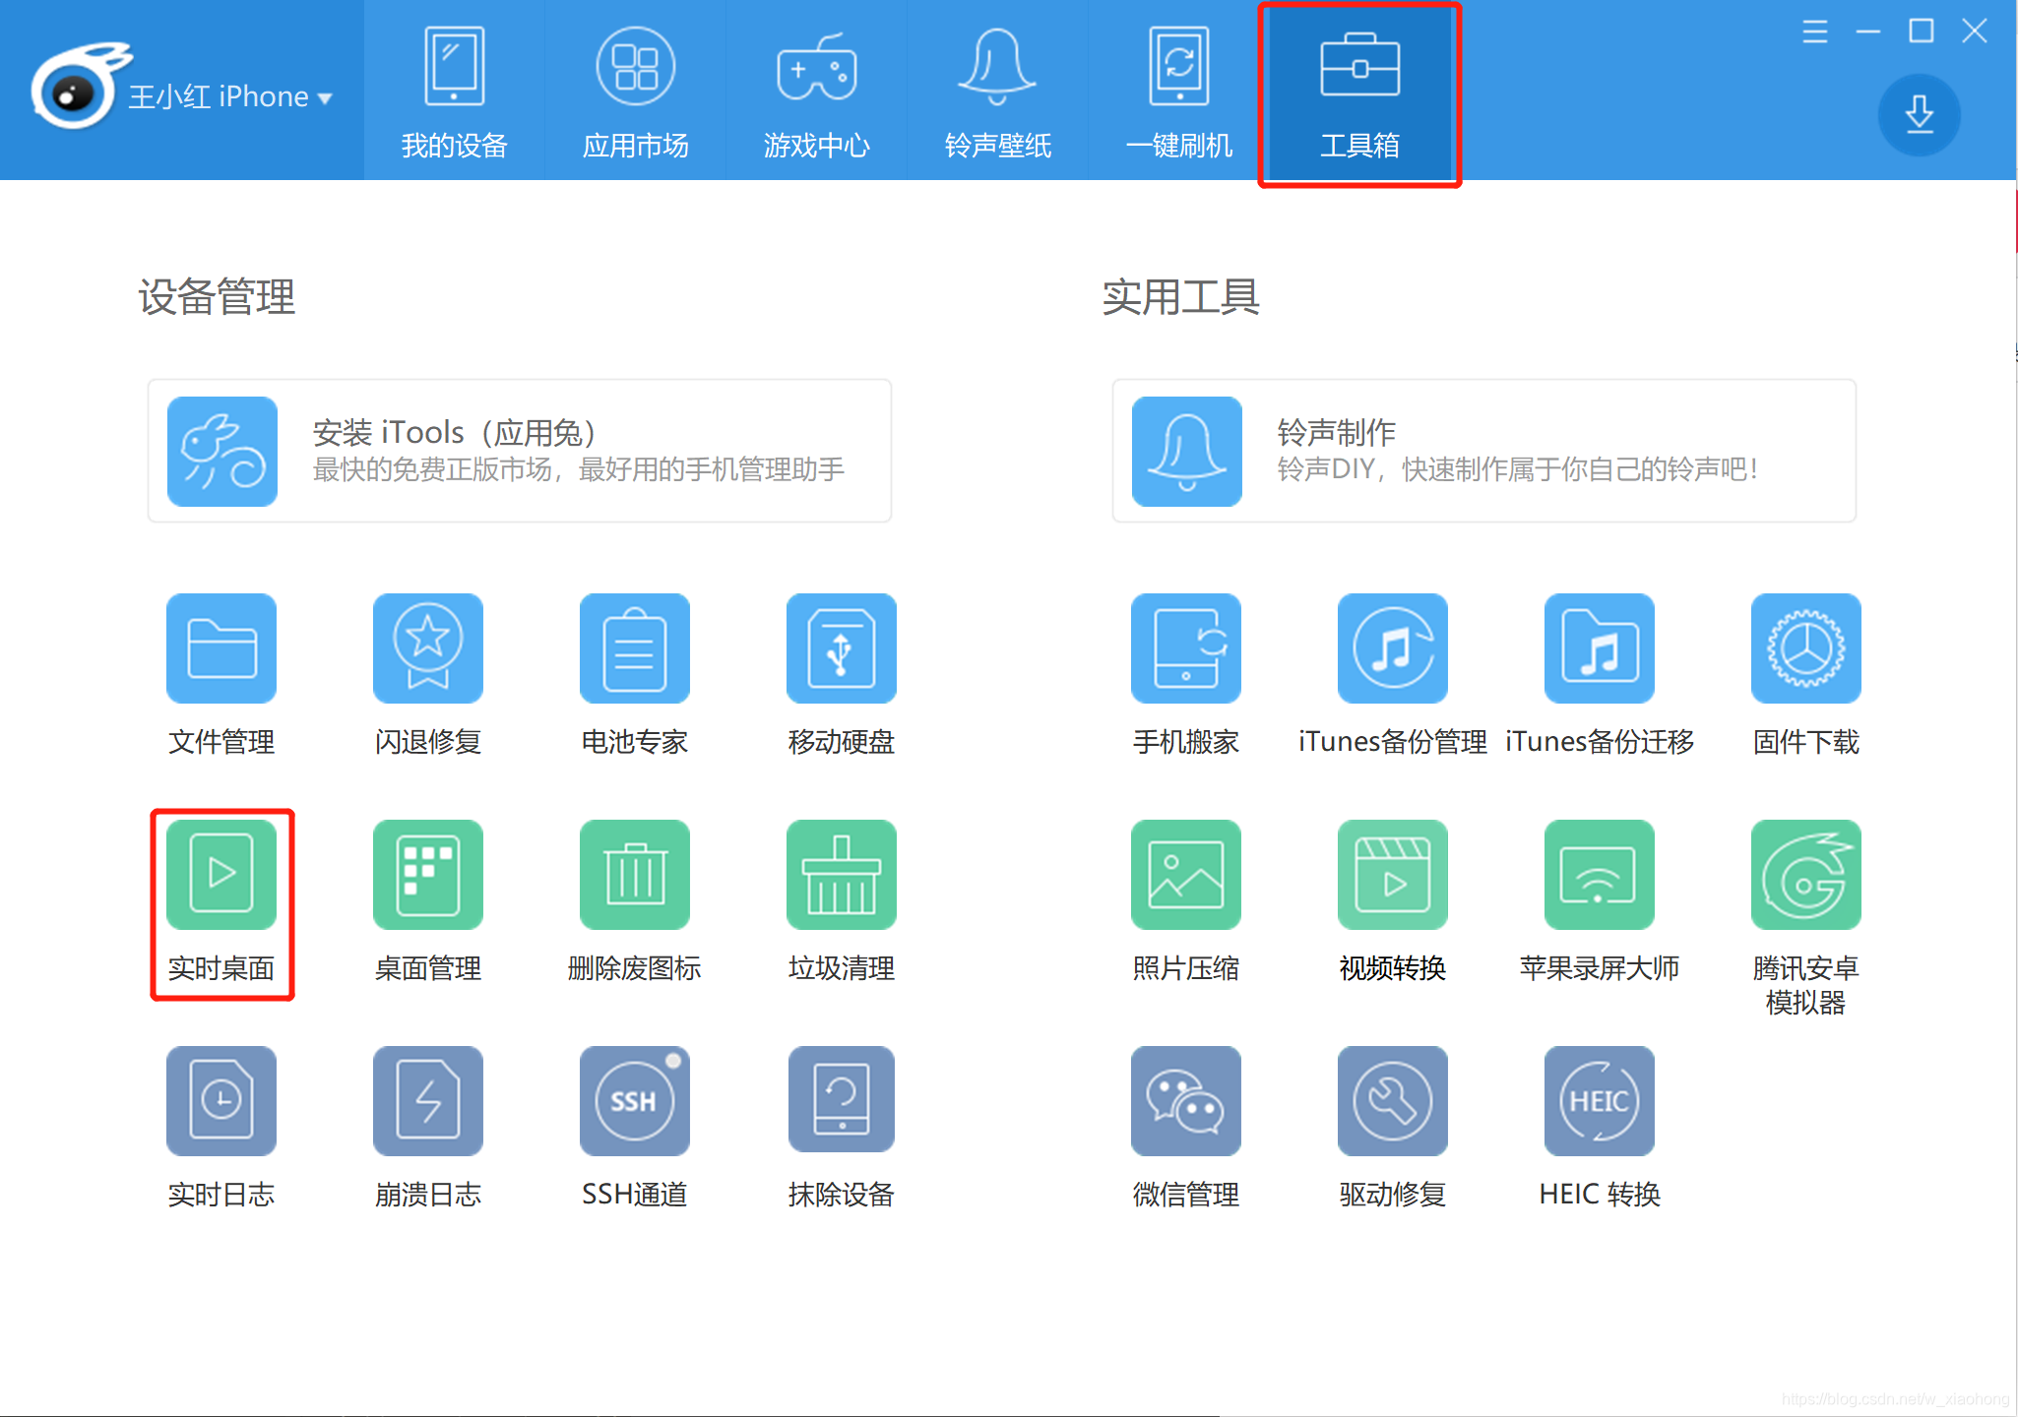
Task: Select 抹除设备 erase device tool
Action: point(841,1102)
